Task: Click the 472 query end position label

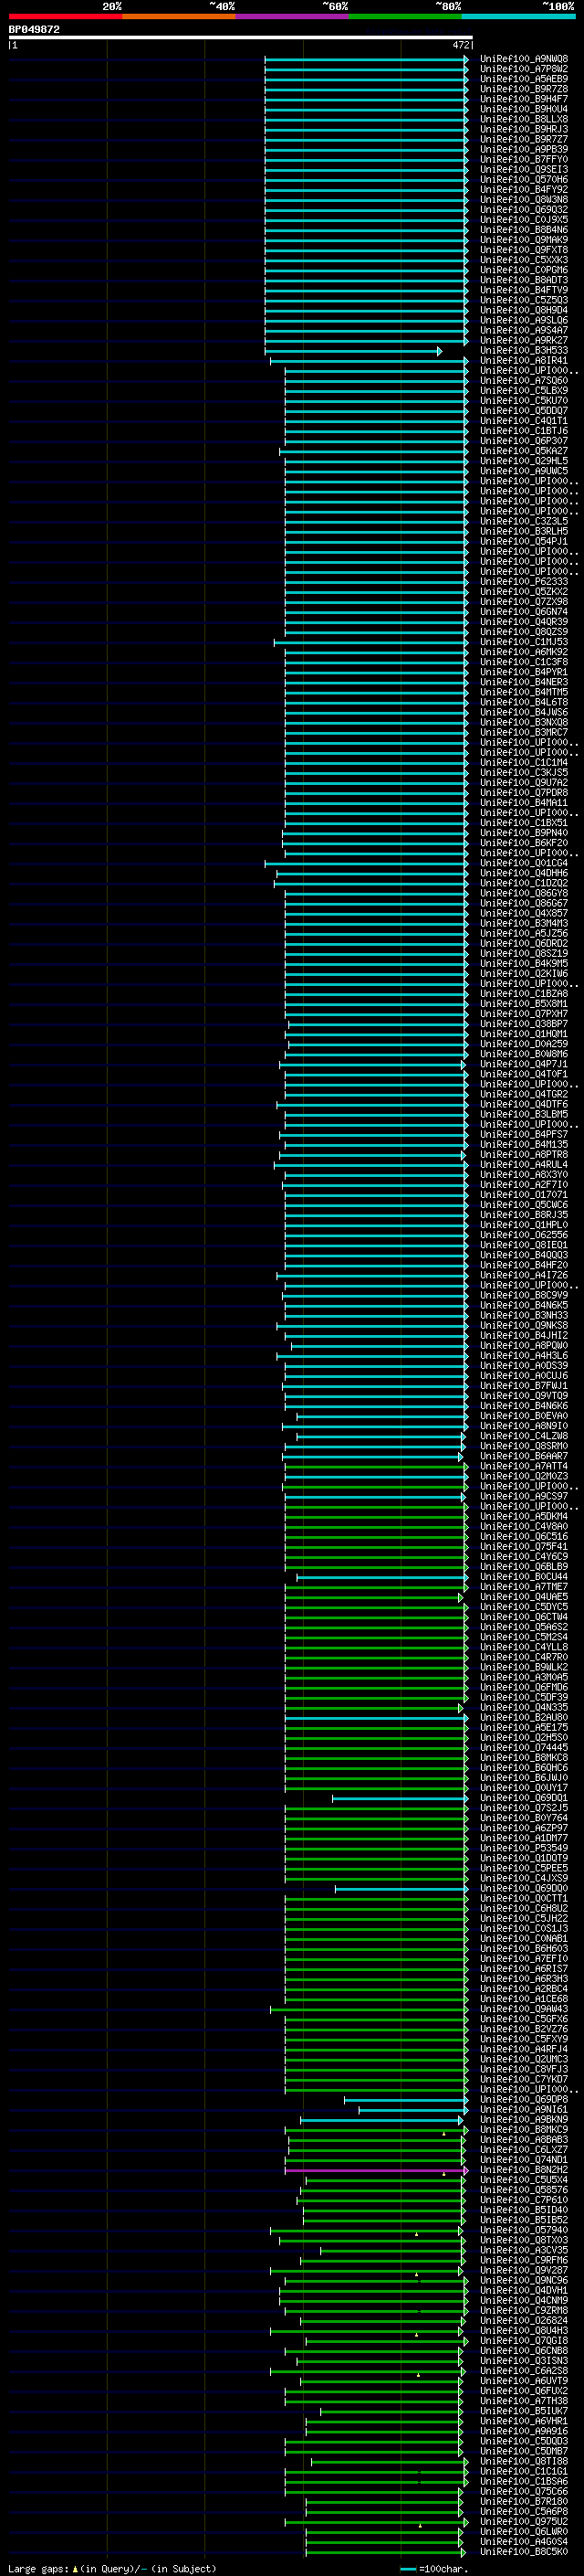Action: tap(460, 45)
